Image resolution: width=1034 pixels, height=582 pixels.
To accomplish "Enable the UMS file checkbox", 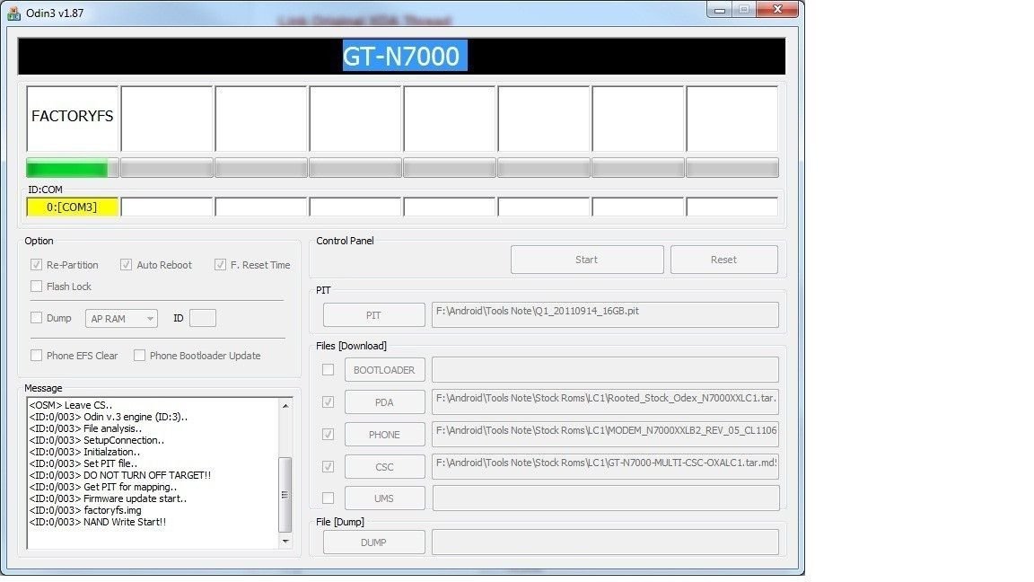I will (328, 498).
